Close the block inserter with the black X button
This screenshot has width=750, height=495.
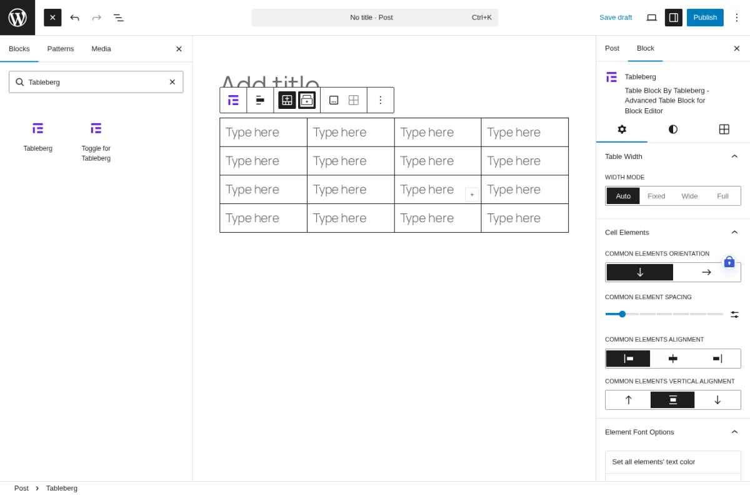click(x=52, y=18)
